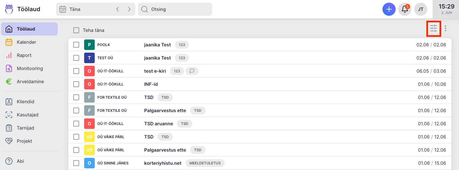The image size is (459, 170).
Task: Check the Teha täna select-all checkbox
Action: [76, 30]
